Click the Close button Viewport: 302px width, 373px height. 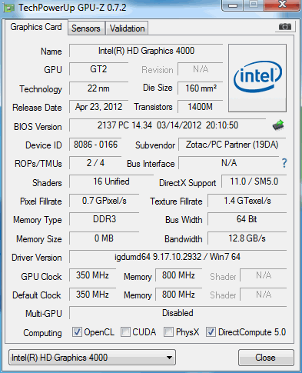tap(266, 357)
